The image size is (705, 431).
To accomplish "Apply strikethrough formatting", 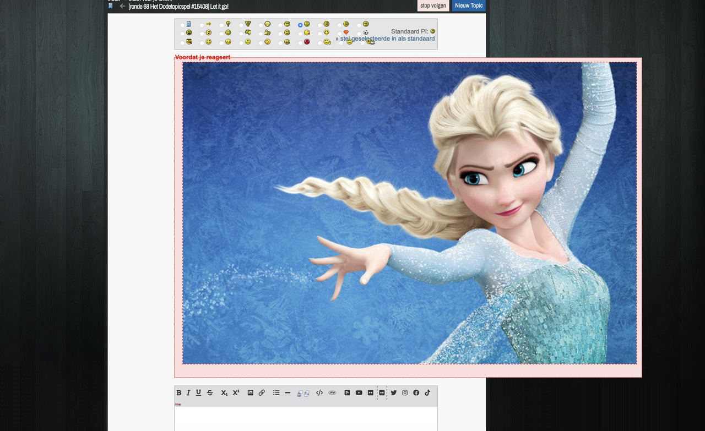I will (x=210, y=393).
